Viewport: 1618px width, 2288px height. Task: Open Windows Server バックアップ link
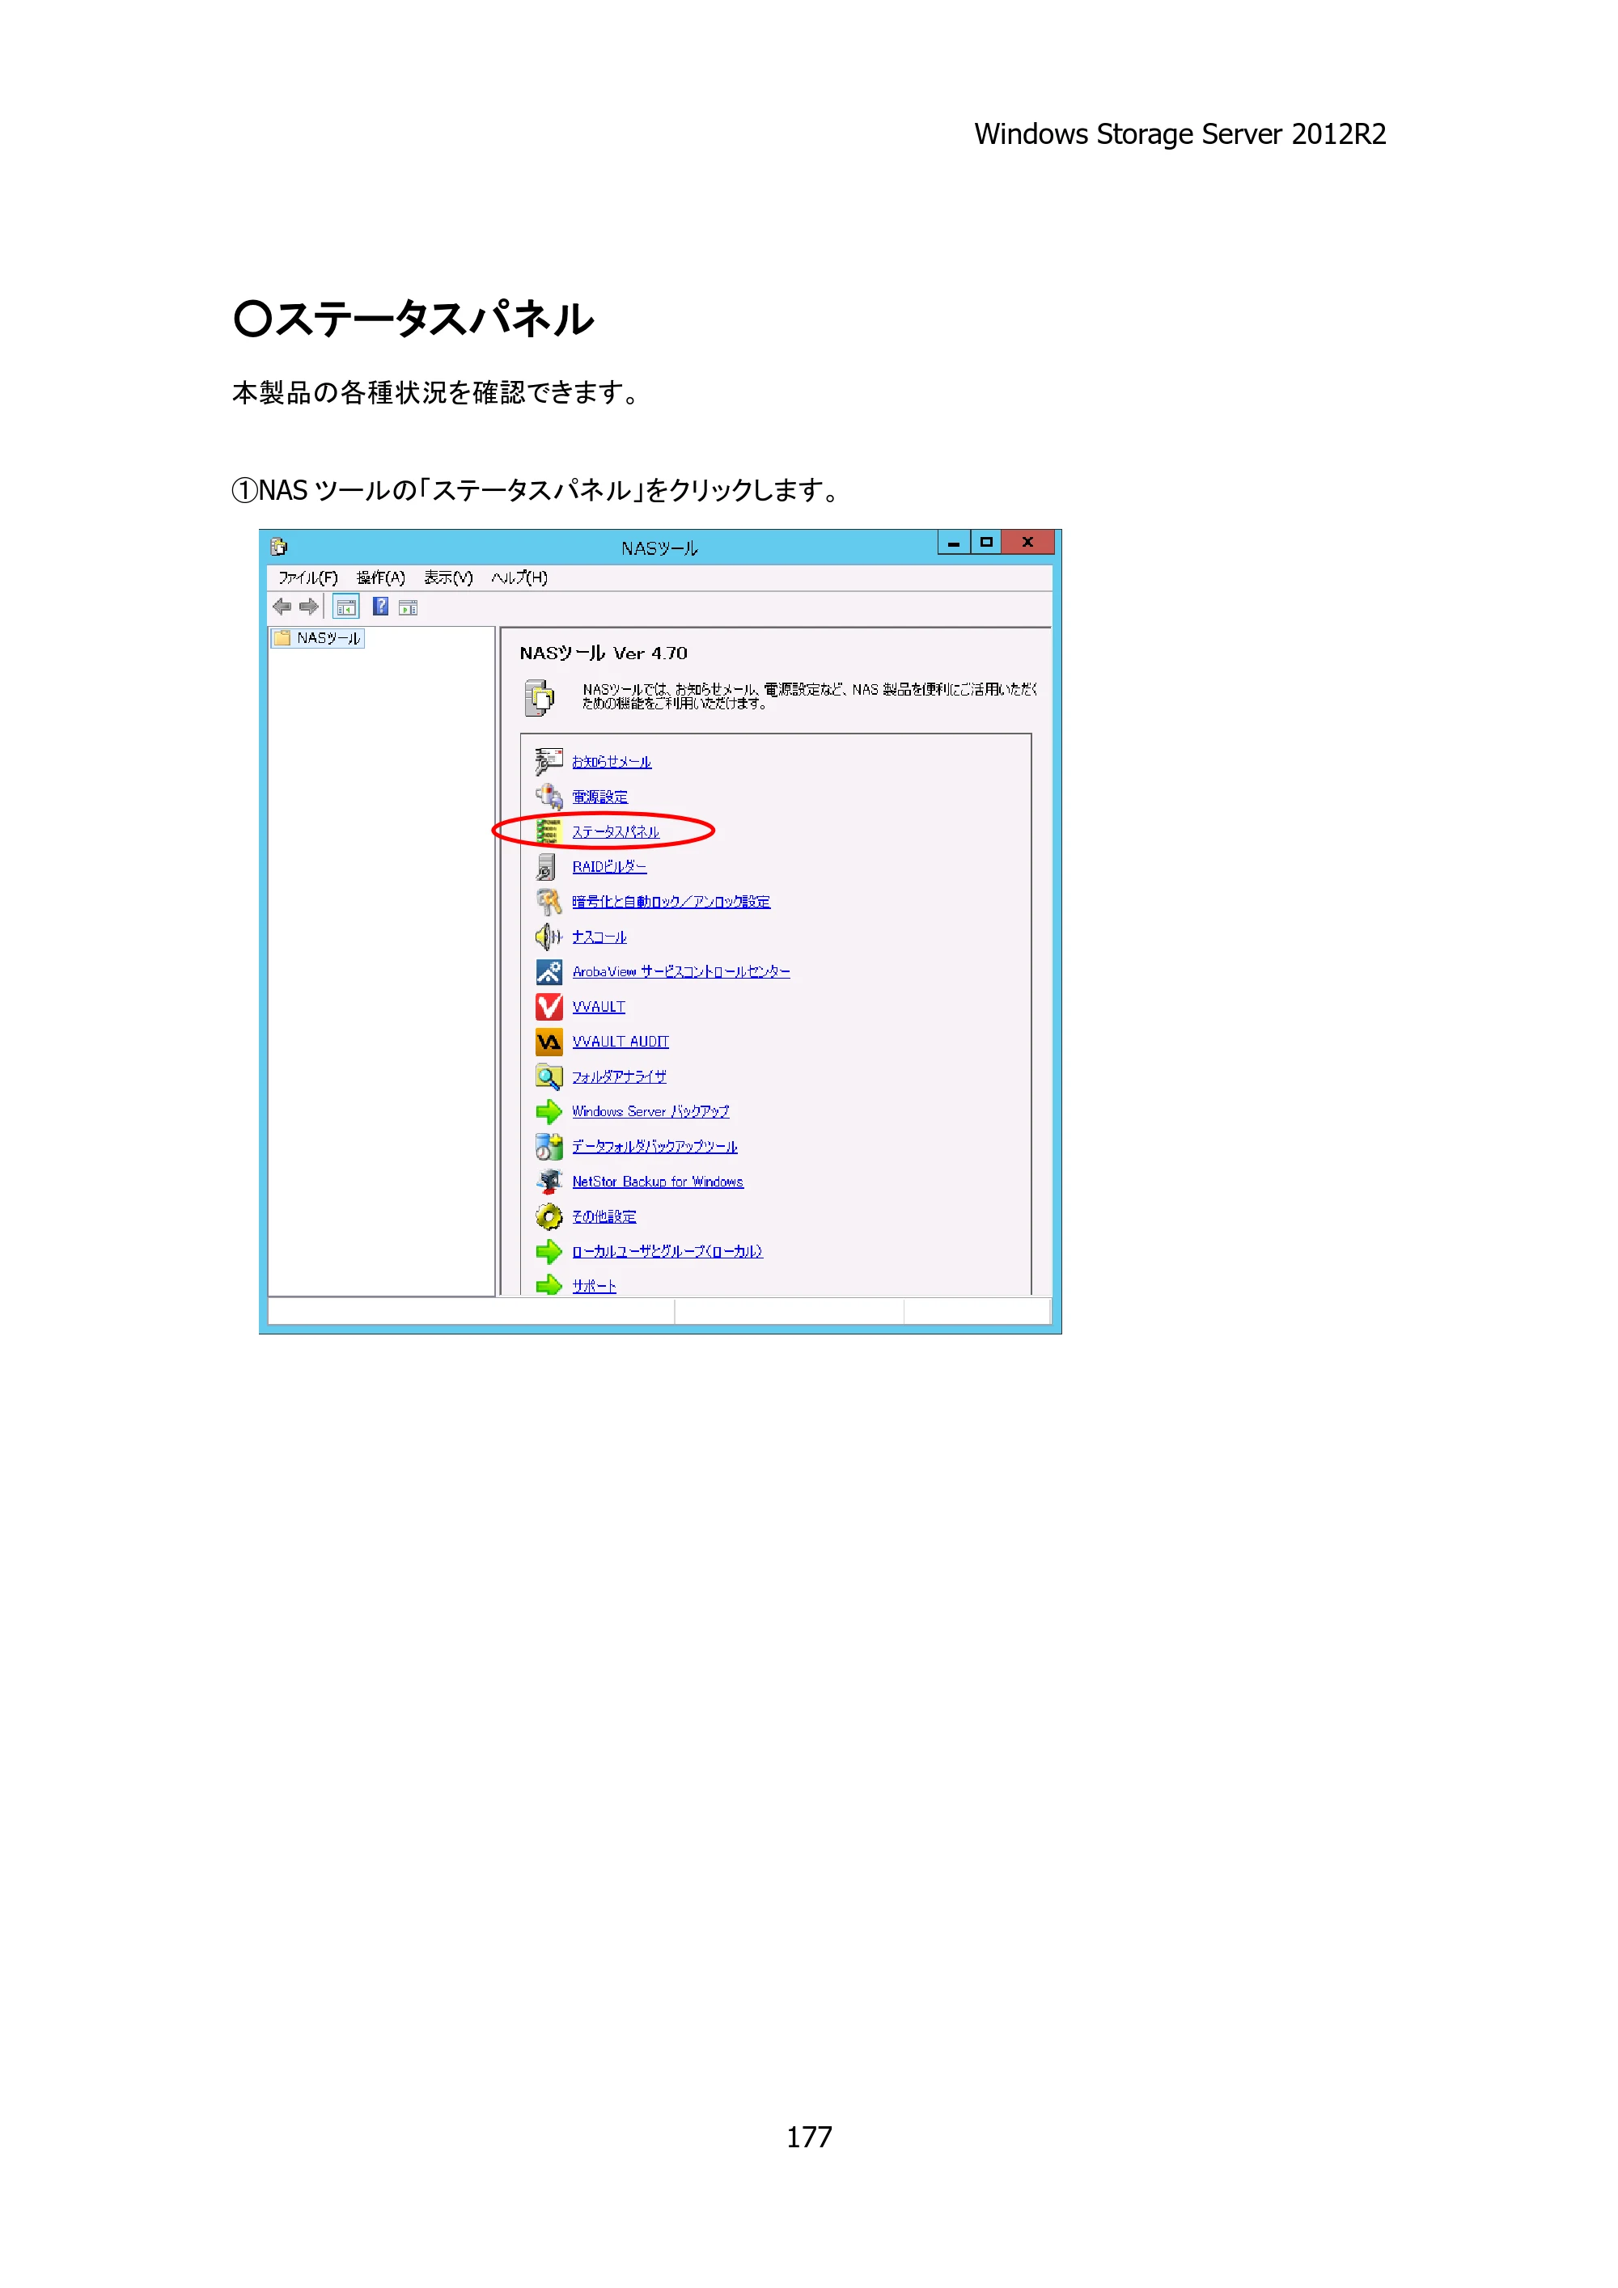650,1111
